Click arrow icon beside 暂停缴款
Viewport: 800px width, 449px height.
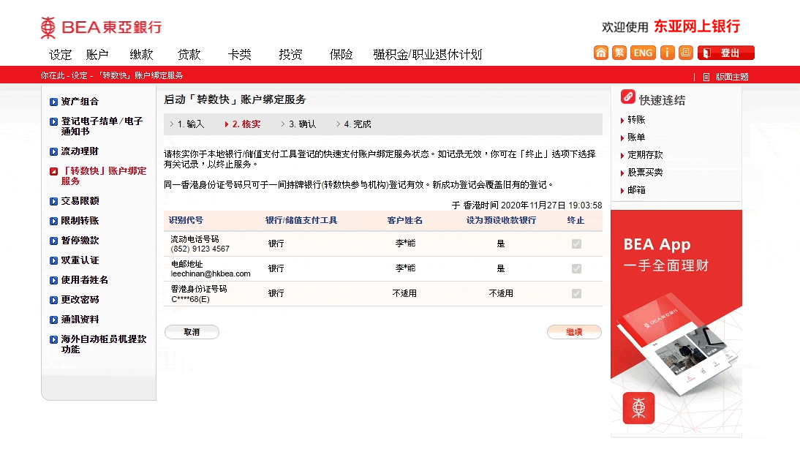[x=53, y=241]
